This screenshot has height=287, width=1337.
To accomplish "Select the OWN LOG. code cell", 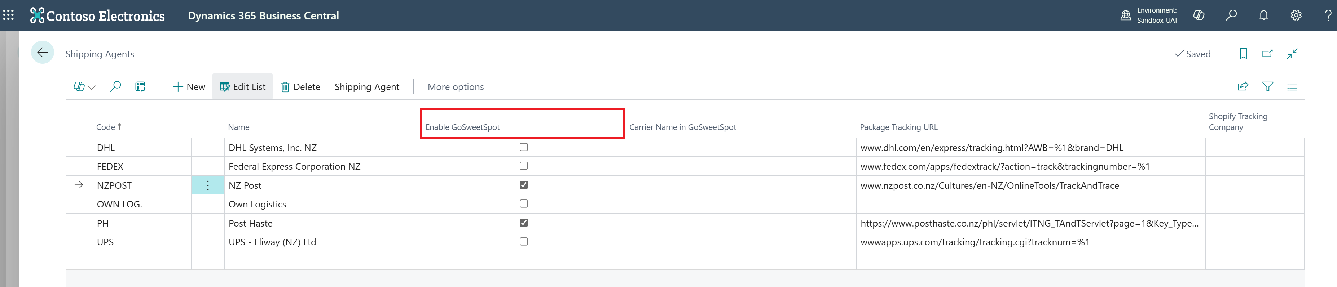I will (x=142, y=204).
